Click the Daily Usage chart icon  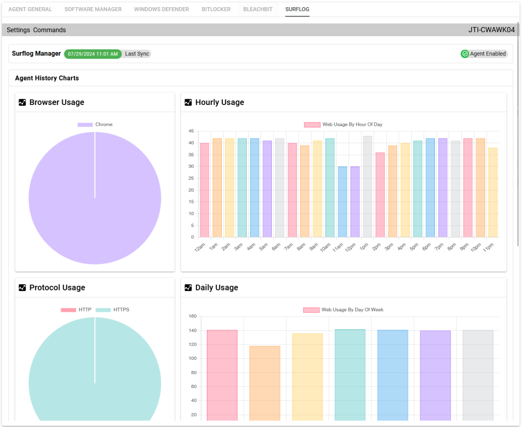pyautogui.click(x=188, y=288)
